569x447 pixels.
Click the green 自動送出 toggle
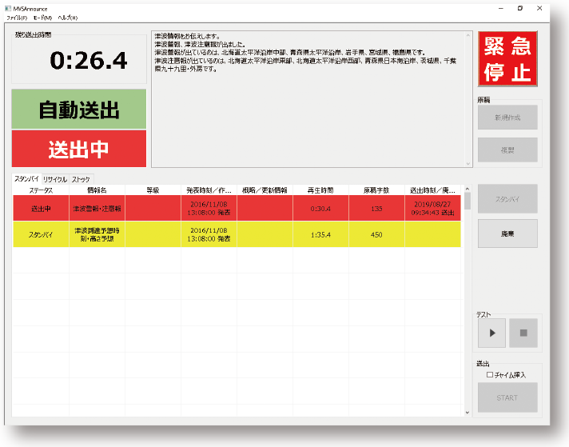(x=79, y=110)
